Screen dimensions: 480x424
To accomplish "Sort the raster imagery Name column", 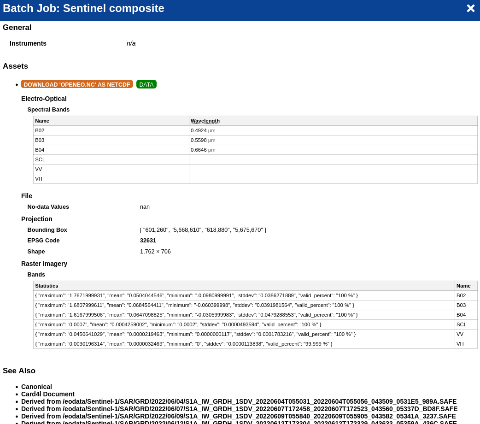I will (463, 286).
